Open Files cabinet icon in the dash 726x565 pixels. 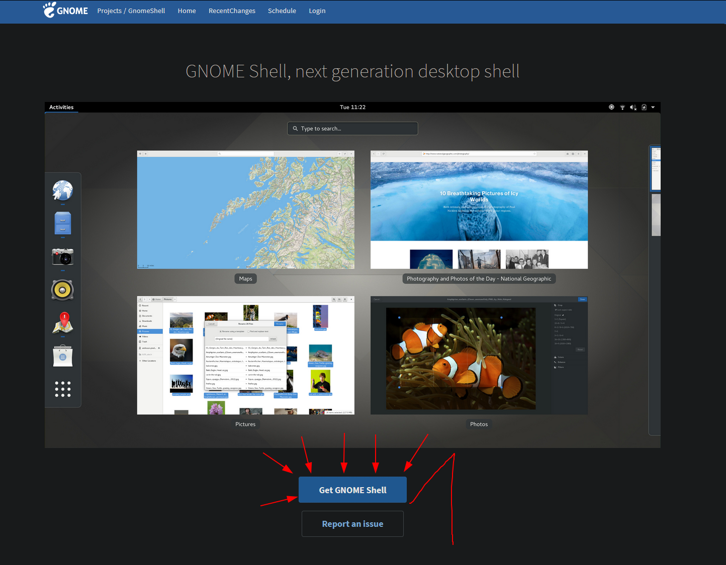pyautogui.click(x=63, y=223)
